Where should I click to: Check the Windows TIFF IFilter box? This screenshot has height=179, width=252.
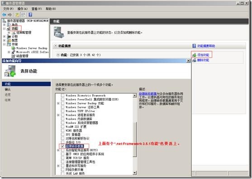point(62,111)
